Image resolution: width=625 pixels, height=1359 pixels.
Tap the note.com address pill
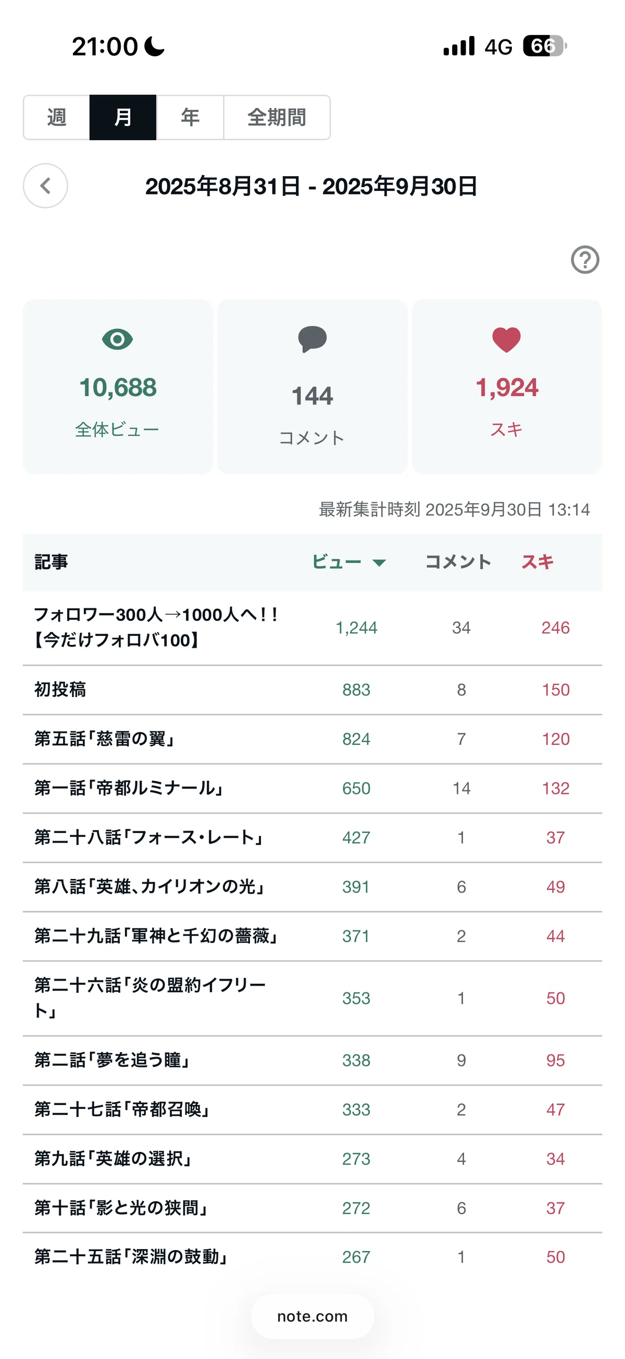(x=312, y=1316)
